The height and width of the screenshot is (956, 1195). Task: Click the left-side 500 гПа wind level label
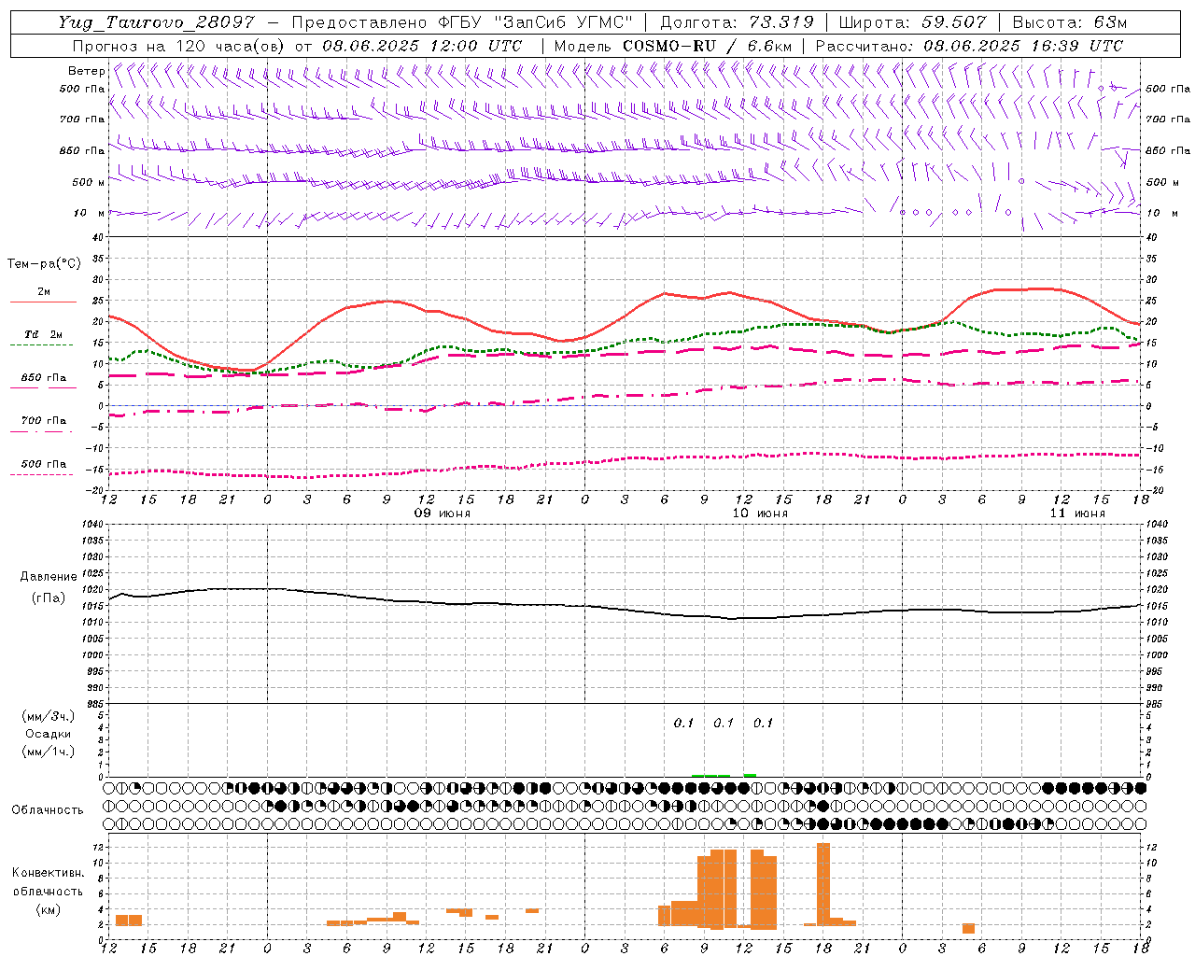(x=82, y=89)
